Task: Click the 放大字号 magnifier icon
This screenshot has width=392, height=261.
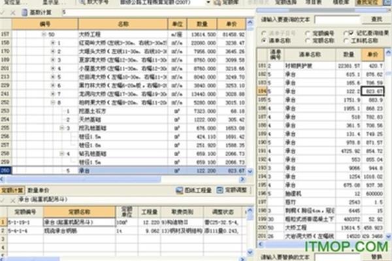Action: pyautogui.click(x=82, y=2)
